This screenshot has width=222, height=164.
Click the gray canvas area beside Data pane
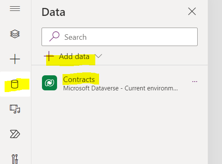click(x=215, y=82)
